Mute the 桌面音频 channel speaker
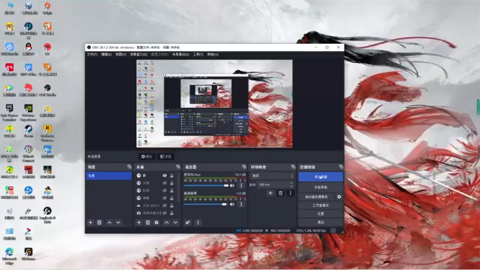Viewport: 480px width, 270px height. tap(232, 204)
